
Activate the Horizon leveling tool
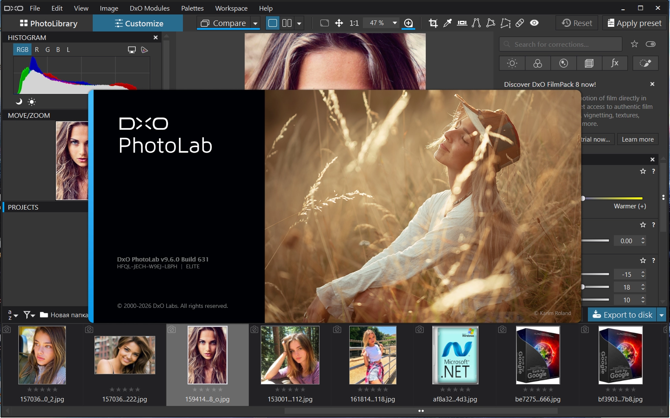[x=462, y=23]
